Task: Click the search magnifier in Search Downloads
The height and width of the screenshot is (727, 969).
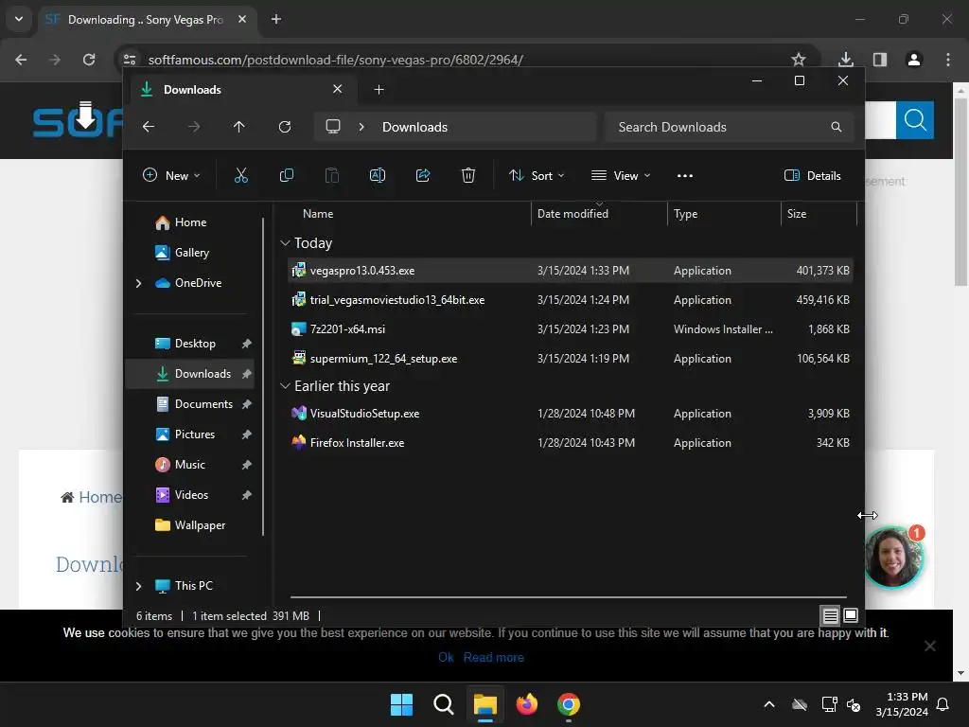Action: point(837,127)
